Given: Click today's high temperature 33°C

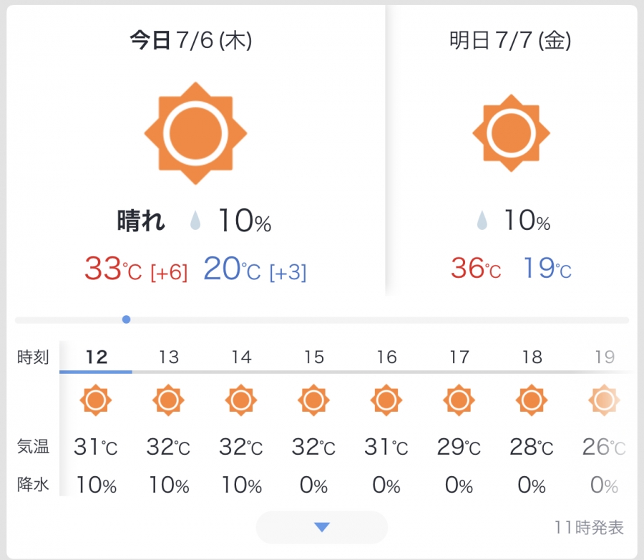Looking at the screenshot, I should pyautogui.click(x=113, y=269).
